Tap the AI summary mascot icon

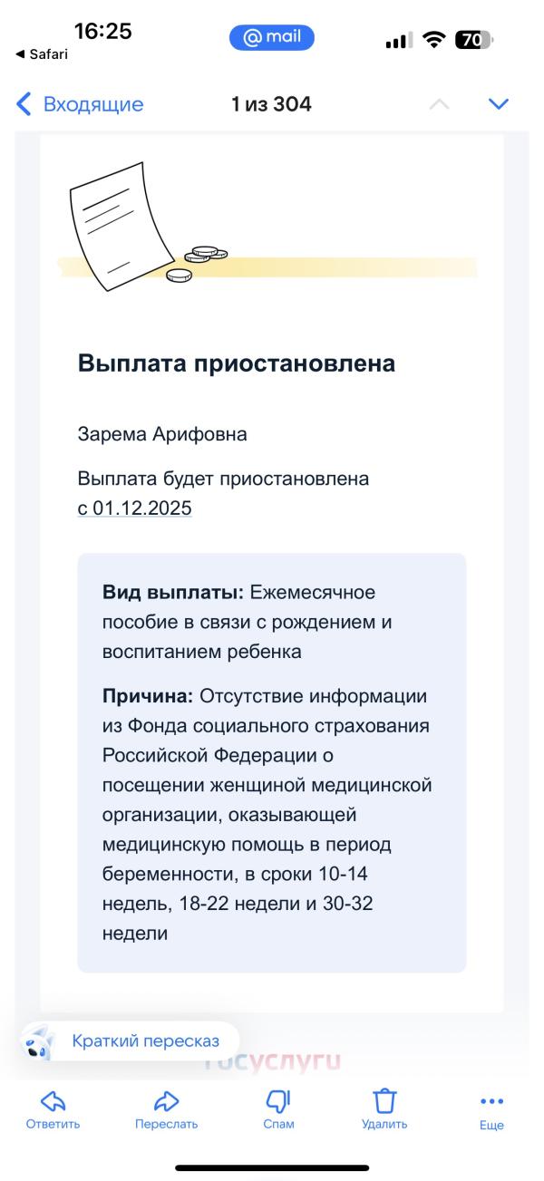(38, 1042)
